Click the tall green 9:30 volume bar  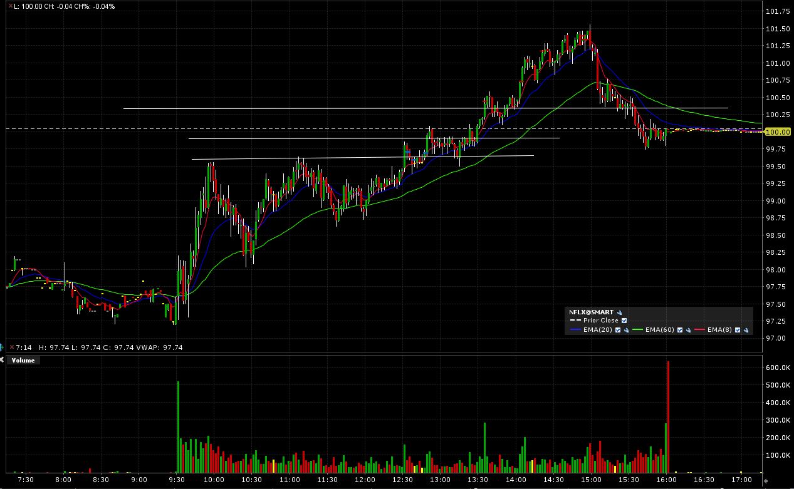point(178,427)
